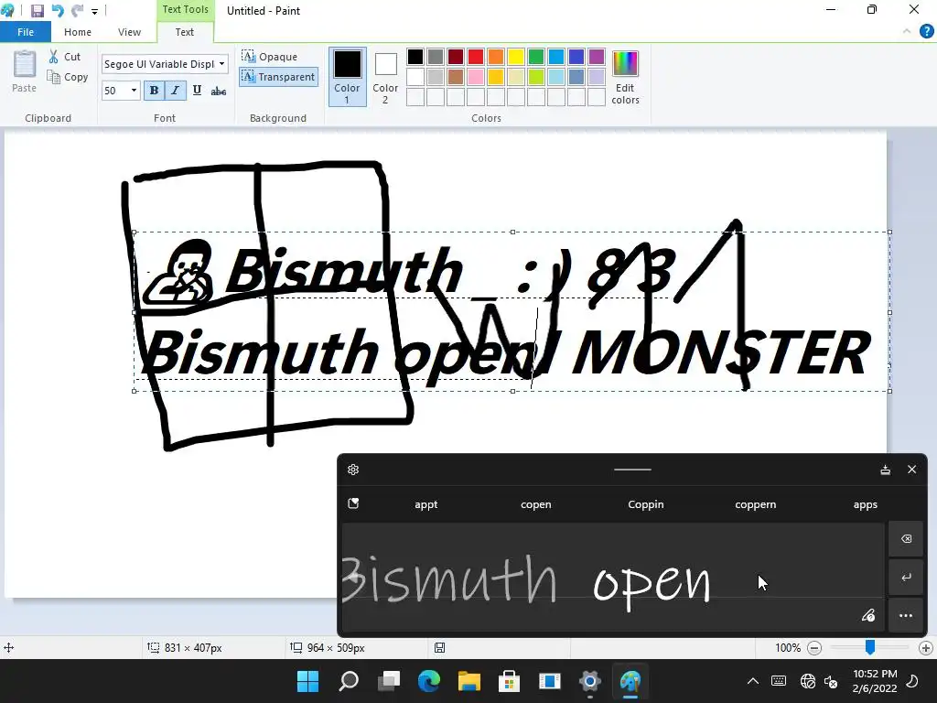This screenshot has height=703, width=937.
Task: Switch to the Home tab
Action: pos(78,32)
